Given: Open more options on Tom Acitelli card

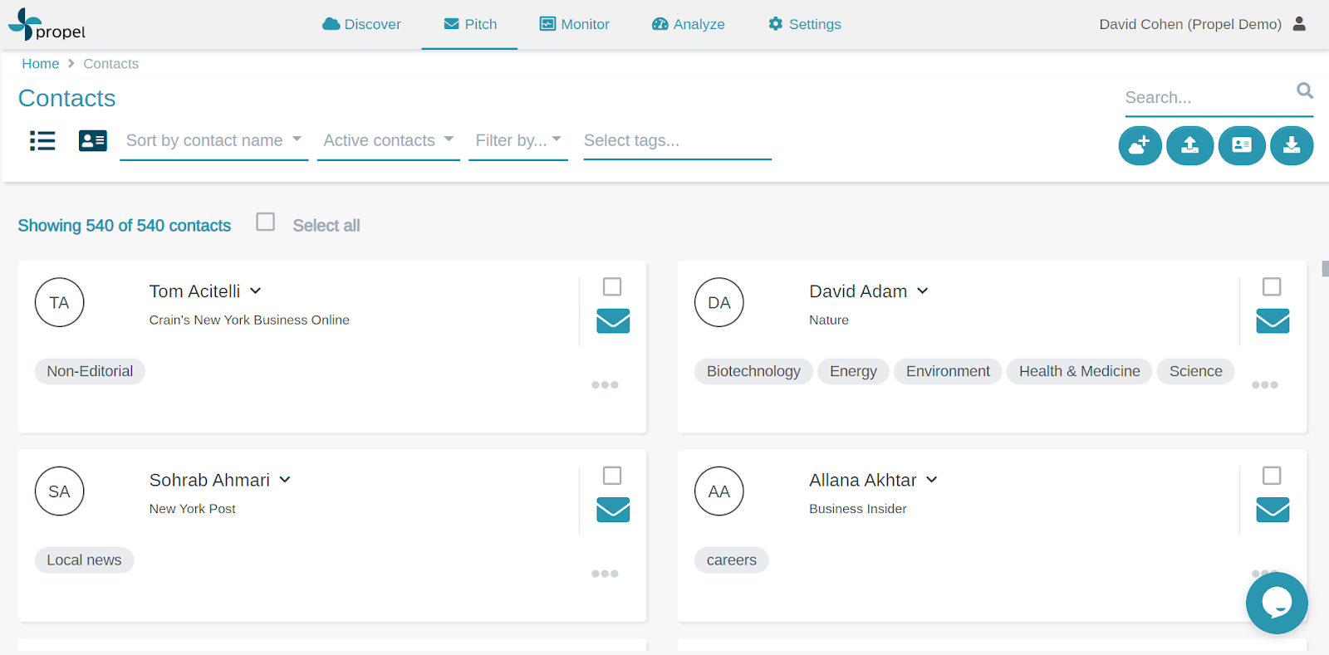Looking at the screenshot, I should click(605, 385).
